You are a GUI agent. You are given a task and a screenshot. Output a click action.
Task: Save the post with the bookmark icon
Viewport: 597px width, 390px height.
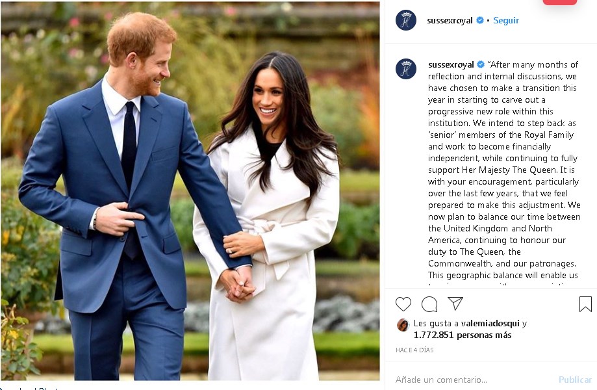585,304
